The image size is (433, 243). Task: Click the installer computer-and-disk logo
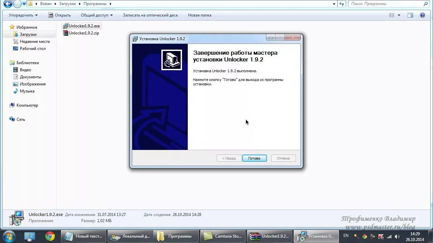pos(172,60)
